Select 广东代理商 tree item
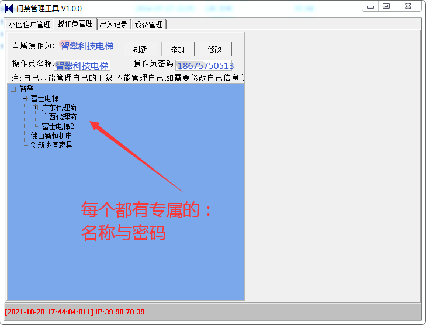Viewport: 426px width, 325px height. coord(59,108)
